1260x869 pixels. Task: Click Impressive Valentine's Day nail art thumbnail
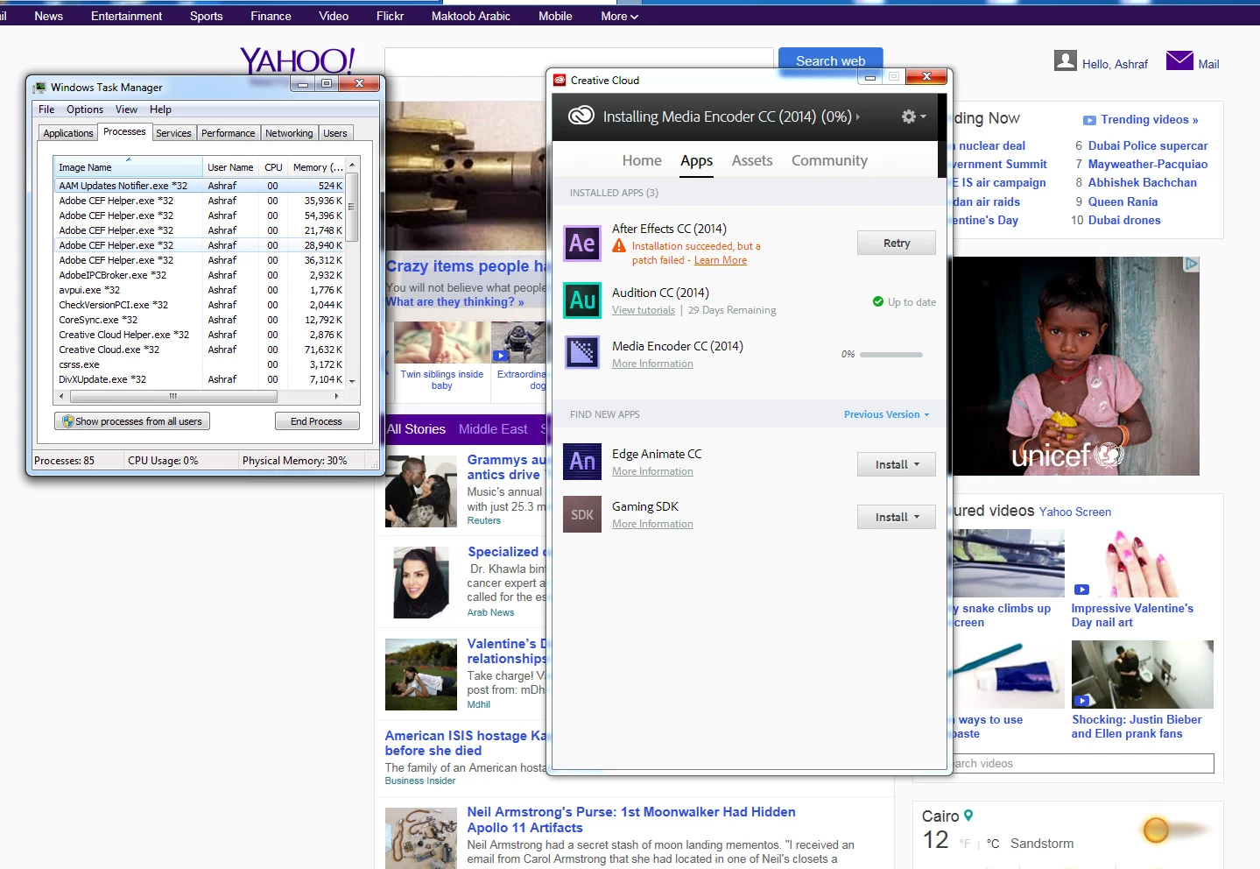pyautogui.click(x=1142, y=563)
